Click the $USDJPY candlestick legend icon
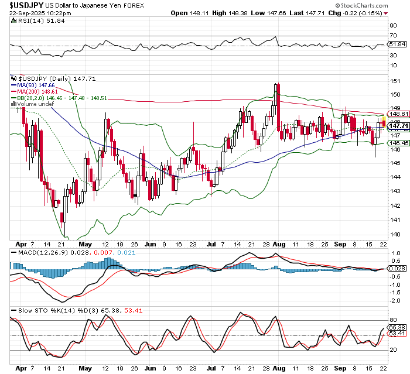Screen dimensions: 410x374 [x=15, y=77]
